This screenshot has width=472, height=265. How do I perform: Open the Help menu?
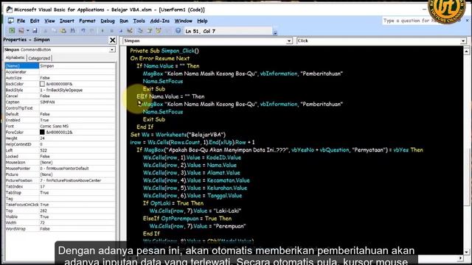(x=202, y=21)
